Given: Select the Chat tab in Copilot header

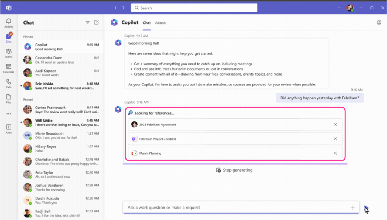Looking at the screenshot, I should pyautogui.click(x=147, y=23).
